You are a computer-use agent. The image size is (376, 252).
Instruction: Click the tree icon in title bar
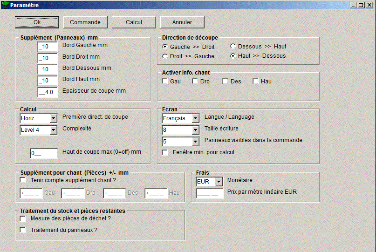pyautogui.click(x=5, y=5)
